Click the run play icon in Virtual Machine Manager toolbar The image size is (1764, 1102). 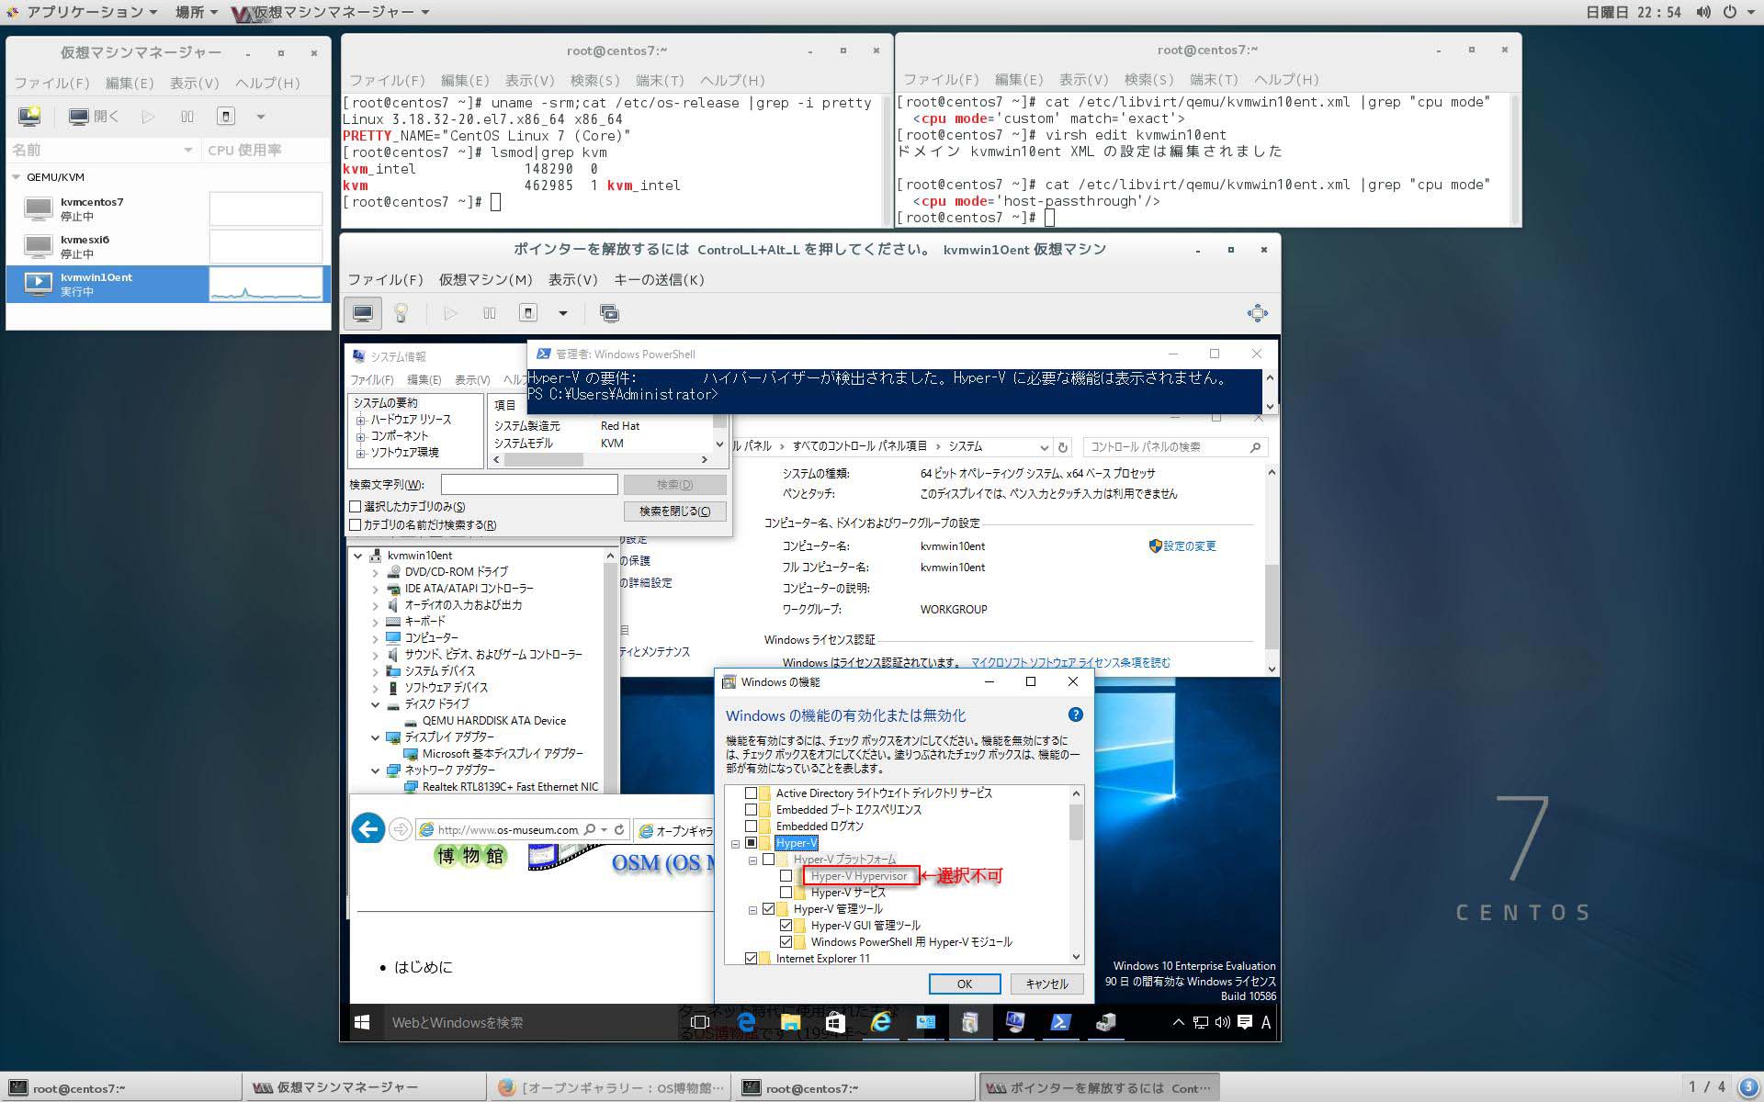[x=148, y=117]
